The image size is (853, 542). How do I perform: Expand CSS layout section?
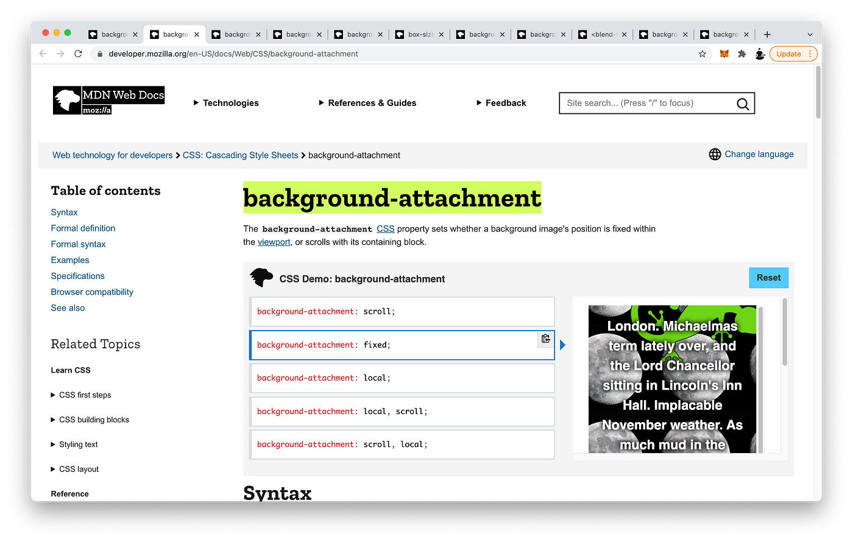pyautogui.click(x=75, y=469)
